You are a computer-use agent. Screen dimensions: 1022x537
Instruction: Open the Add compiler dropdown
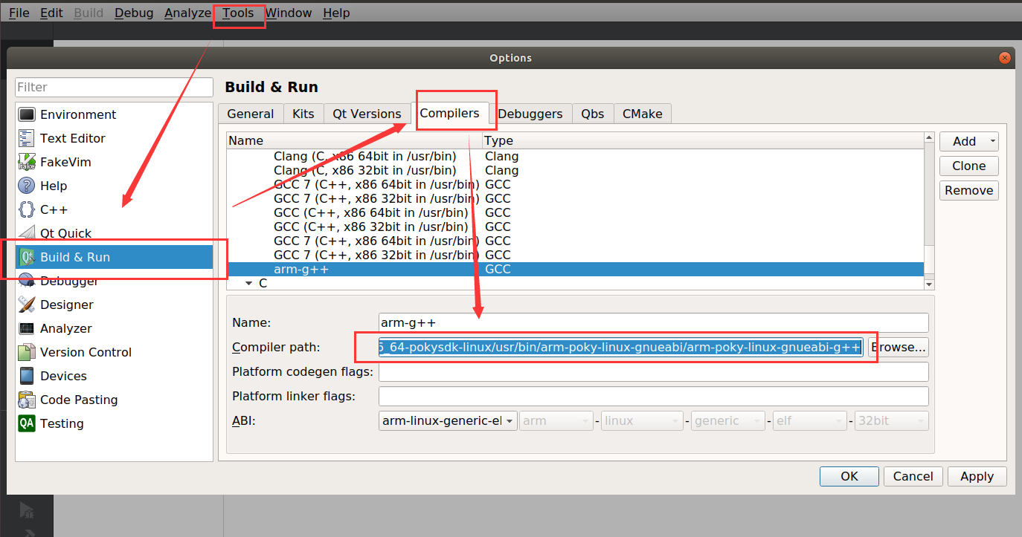click(x=969, y=141)
